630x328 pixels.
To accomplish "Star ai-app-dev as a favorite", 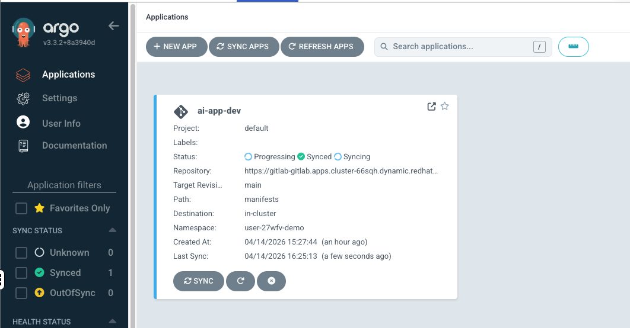I will (445, 107).
